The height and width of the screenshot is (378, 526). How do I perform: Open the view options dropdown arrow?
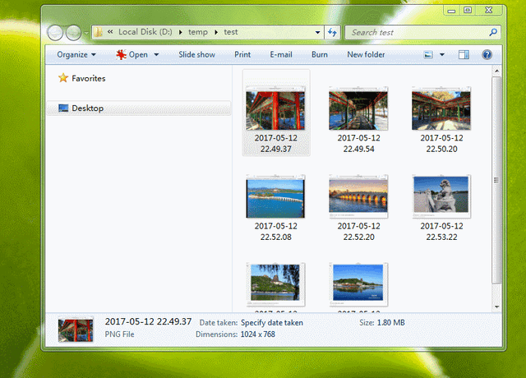click(442, 55)
